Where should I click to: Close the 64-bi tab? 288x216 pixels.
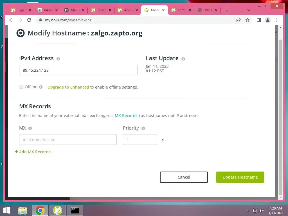[57, 10]
